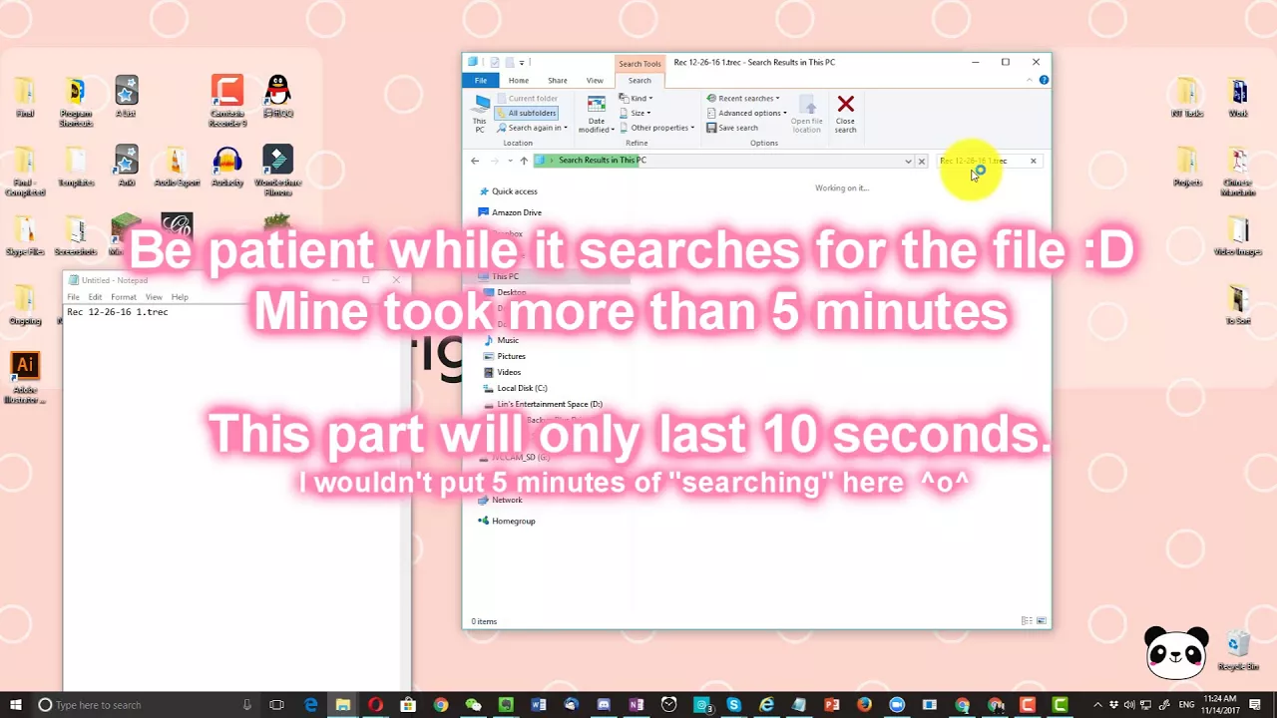Open Task View on the taskbar
Image resolution: width=1277 pixels, height=718 pixels.
point(277,705)
